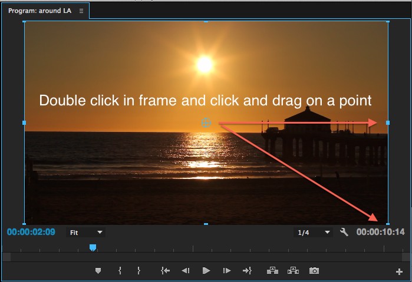Step back one frame

185,271
